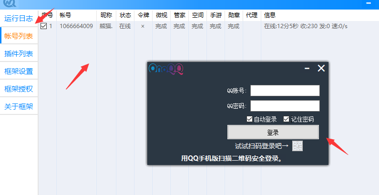Minimize the QQ login dialog
Screen dimensions: 379x195
307,68
